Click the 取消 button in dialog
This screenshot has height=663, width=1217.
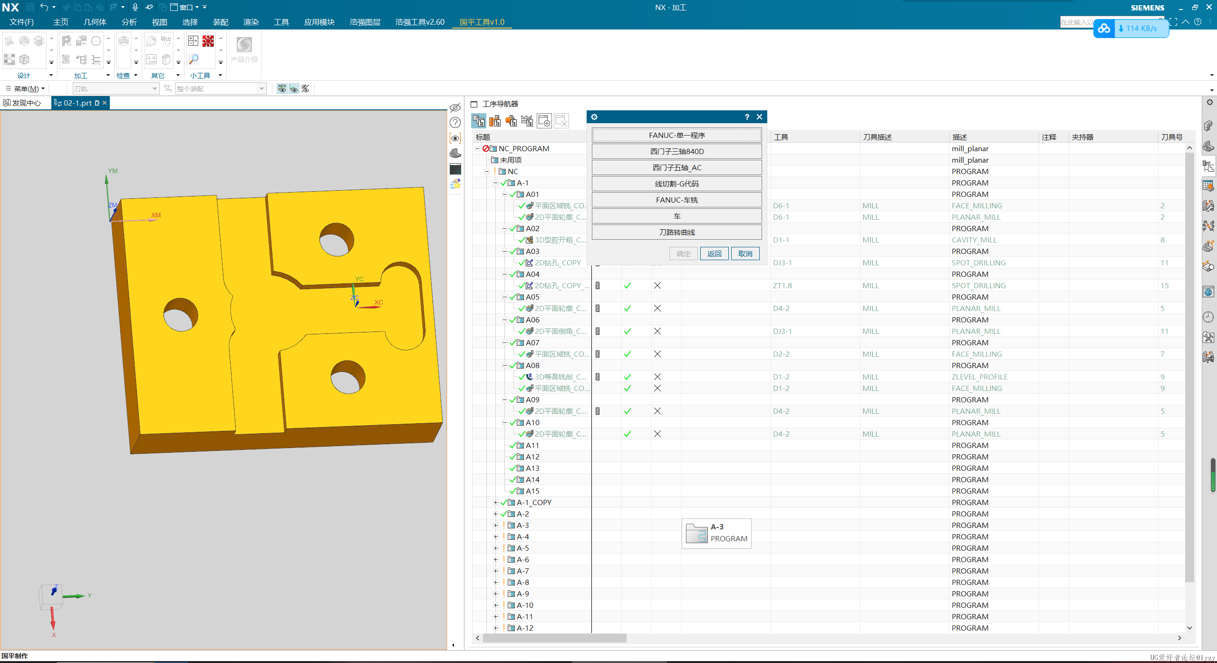745,254
